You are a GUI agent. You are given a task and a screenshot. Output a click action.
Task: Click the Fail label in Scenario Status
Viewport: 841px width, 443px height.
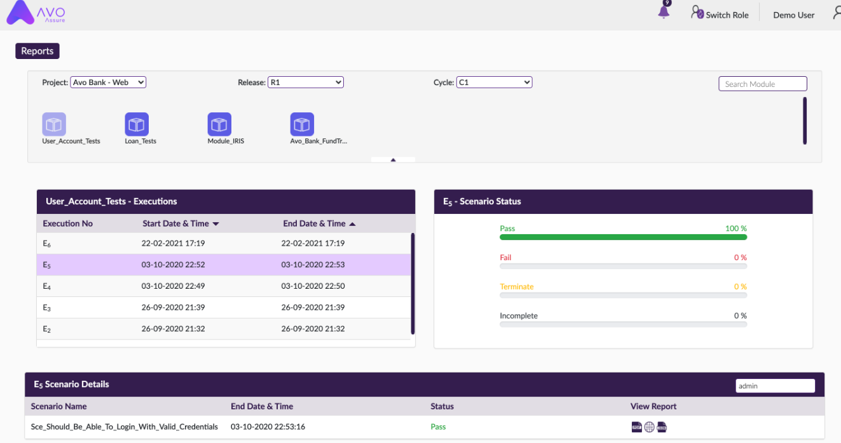click(505, 258)
